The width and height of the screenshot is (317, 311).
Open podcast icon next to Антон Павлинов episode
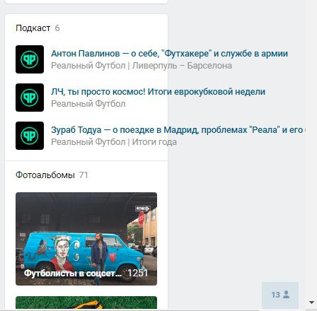(30, 59)
